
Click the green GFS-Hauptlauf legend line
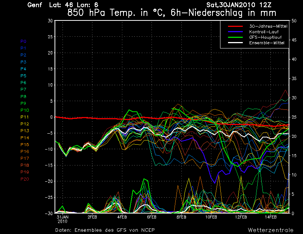(235, 37)
